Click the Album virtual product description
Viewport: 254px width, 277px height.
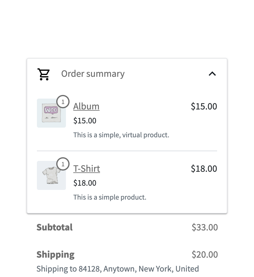[x=121, y=135]
